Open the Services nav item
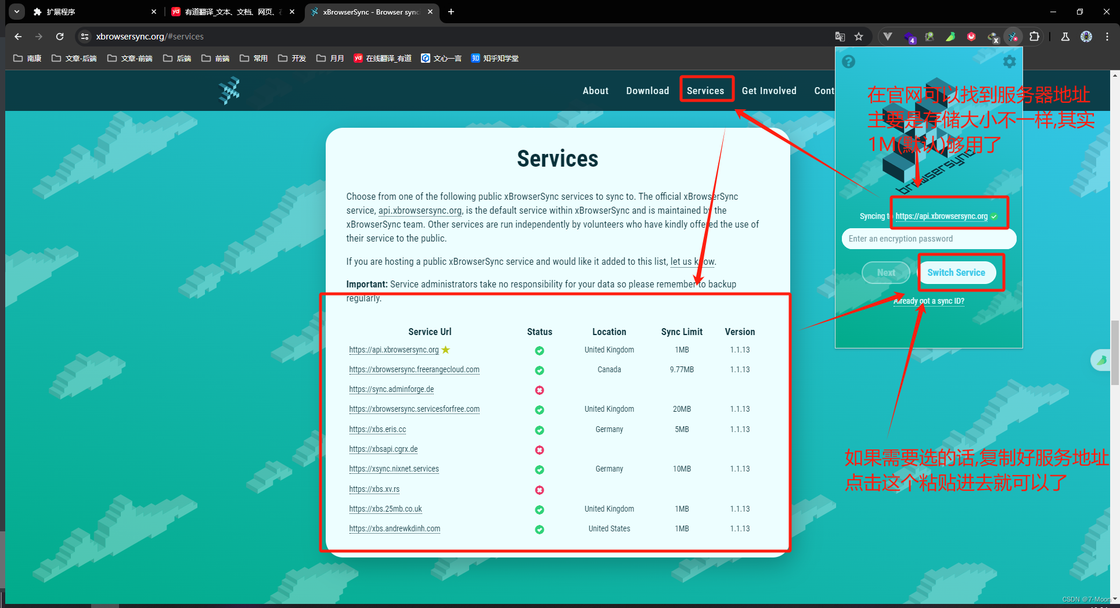This screenshot has width=1120, height=608. pyautogui.click(x=705, y=91)
